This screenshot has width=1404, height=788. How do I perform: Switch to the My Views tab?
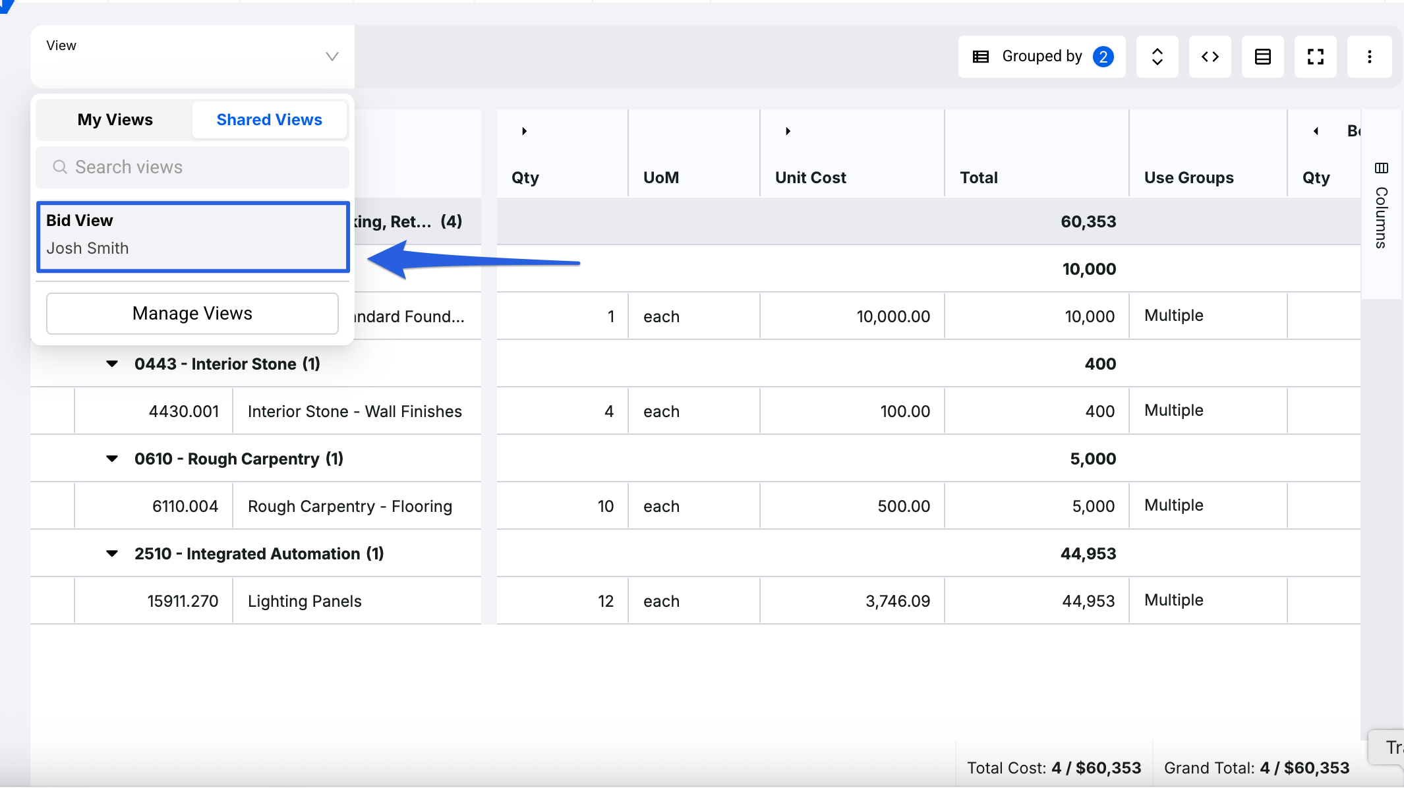(115, 119)
